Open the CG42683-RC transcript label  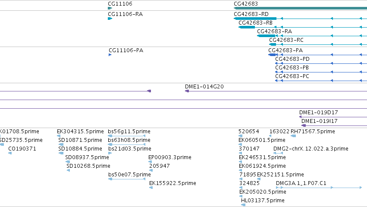(286, 40)
